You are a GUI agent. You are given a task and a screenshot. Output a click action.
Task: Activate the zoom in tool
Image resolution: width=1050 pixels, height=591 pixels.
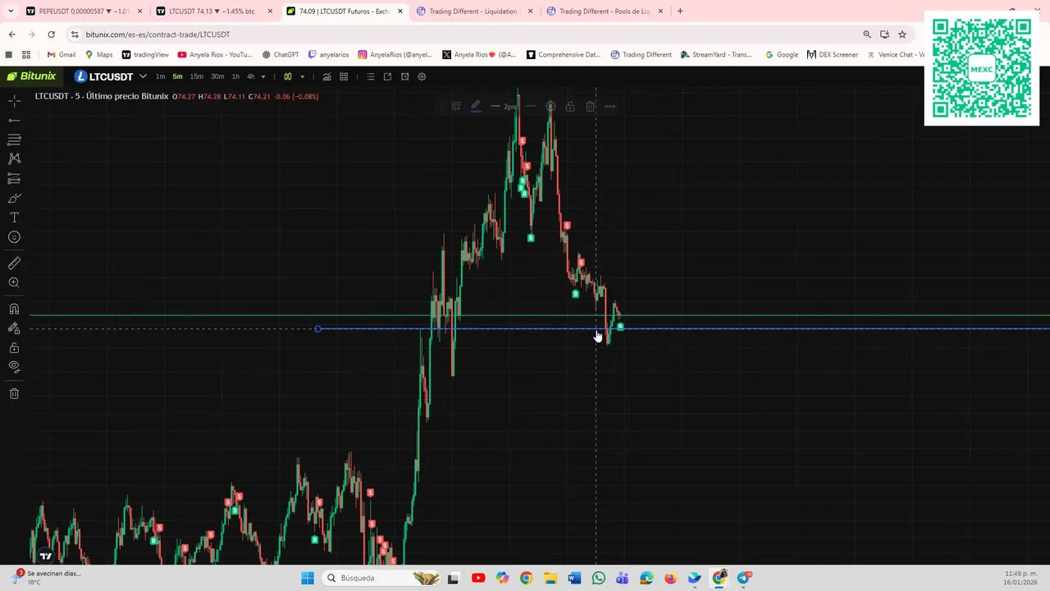click(x=14, y=283)
